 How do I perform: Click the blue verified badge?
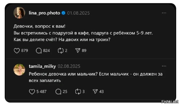coord(64,13)
